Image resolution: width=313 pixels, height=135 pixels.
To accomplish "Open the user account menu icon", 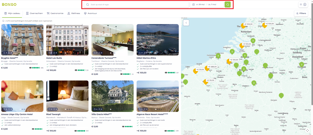I will [305, 5].
